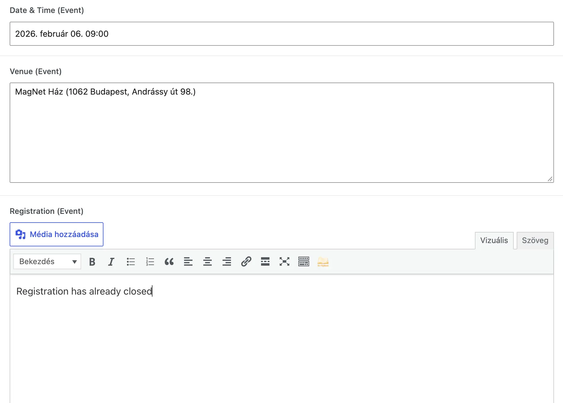The height and width of the screenshot is (403, 563).
Task: Toggle bold formatting in the editor toolbar
Action: 92,261
